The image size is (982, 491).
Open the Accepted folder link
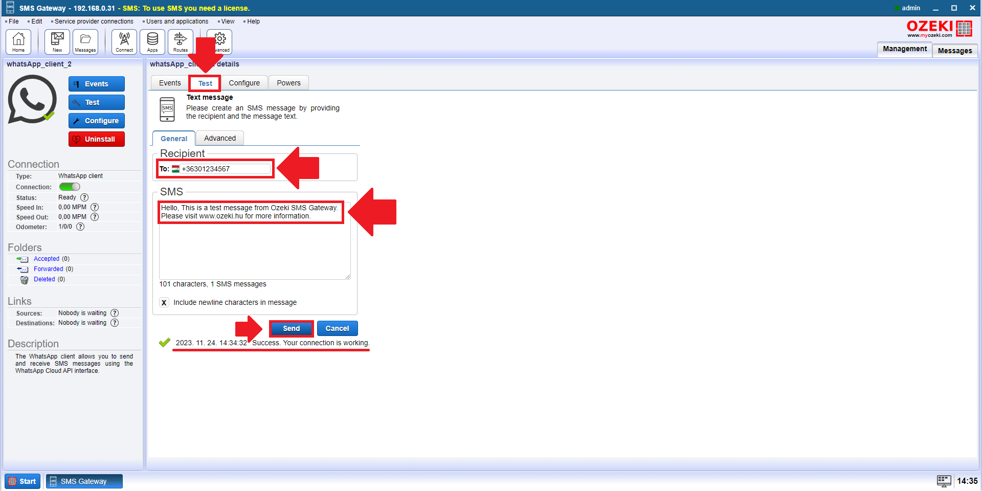pos(47,259)
